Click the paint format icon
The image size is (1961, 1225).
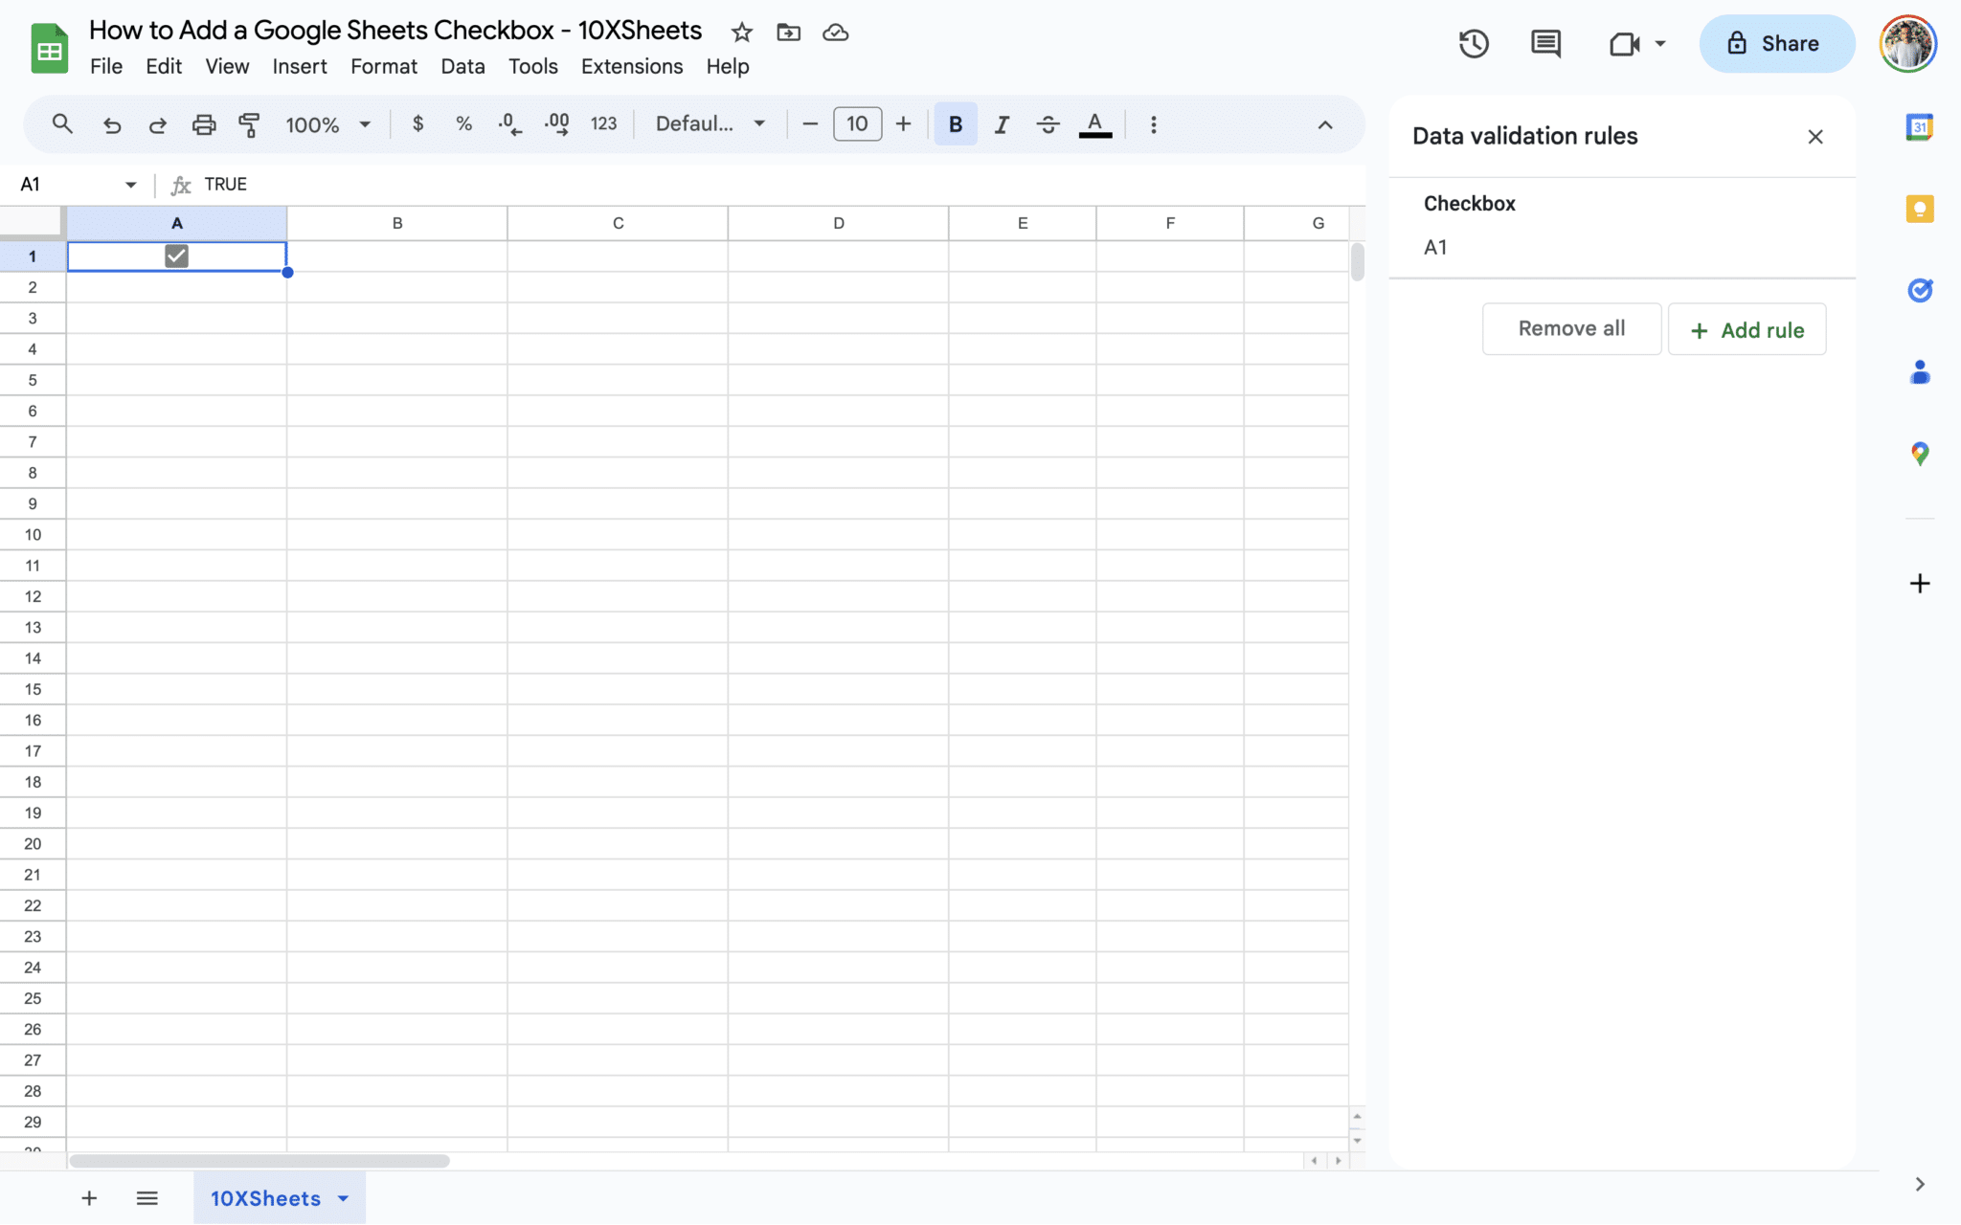coord(249,124)
